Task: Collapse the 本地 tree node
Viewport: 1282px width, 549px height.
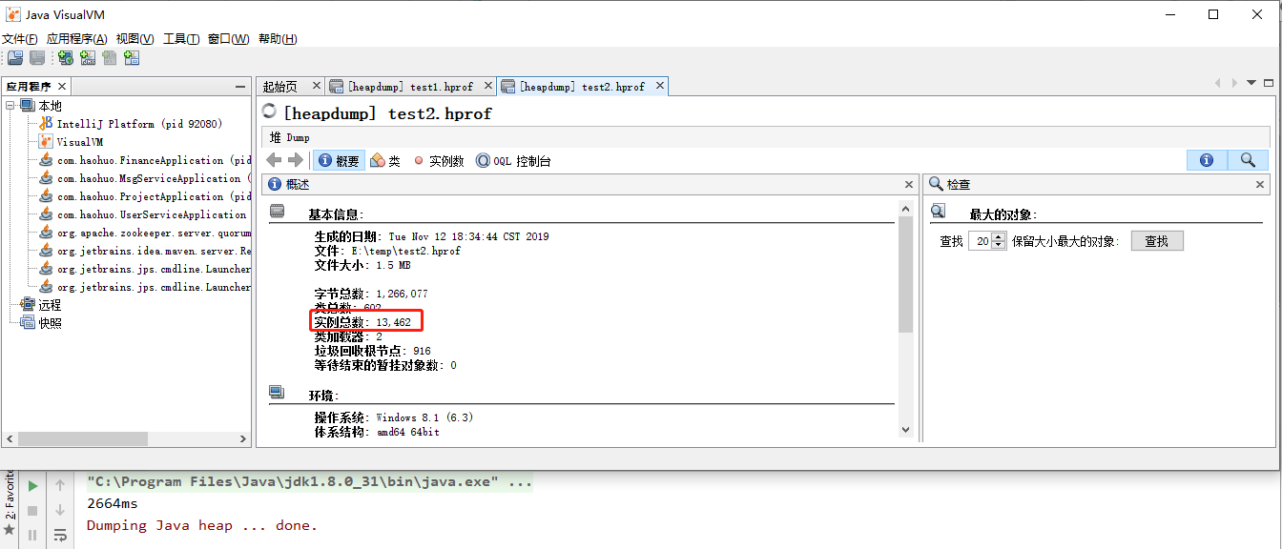Action: (x=10, y=106)
